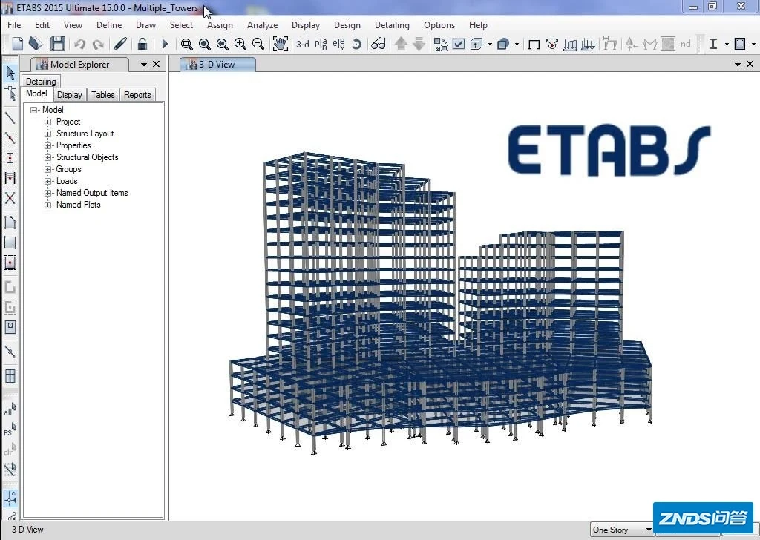Click the Set Display Options checkbox icon
Image resolution: width=760 pixels, height=540 pixels.
(459, 45)
